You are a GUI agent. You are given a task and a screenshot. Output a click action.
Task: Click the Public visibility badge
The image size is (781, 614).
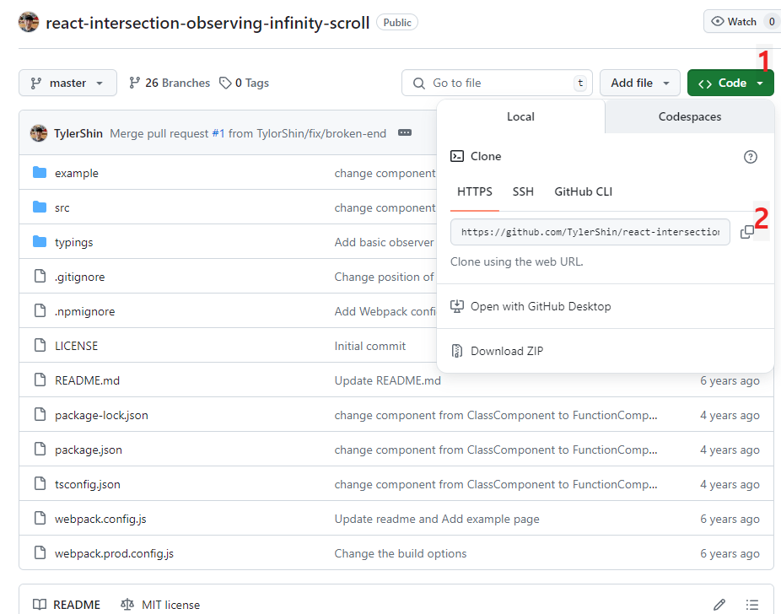pyautogui.click(x=397, y=23)
